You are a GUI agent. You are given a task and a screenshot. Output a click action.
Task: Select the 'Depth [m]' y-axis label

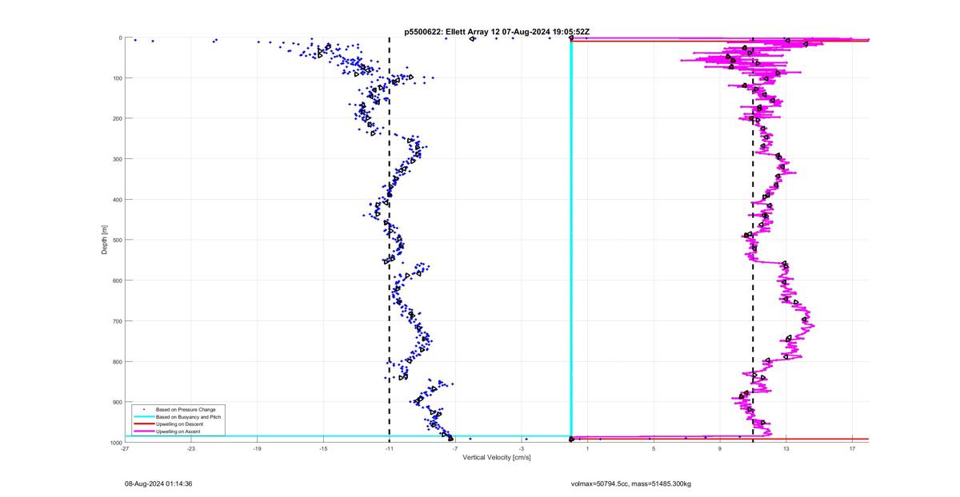(x=105, y=240)
